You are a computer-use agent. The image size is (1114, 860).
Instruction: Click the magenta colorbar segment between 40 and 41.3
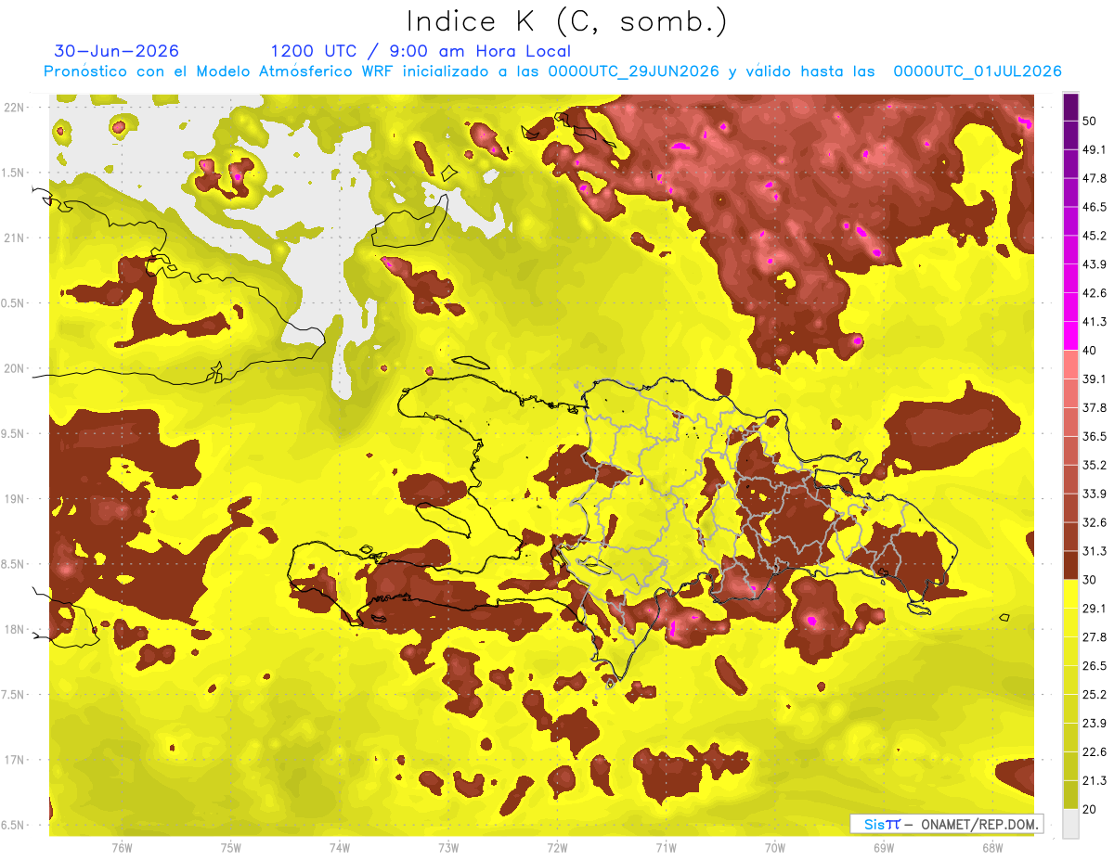click(1070, 336)
